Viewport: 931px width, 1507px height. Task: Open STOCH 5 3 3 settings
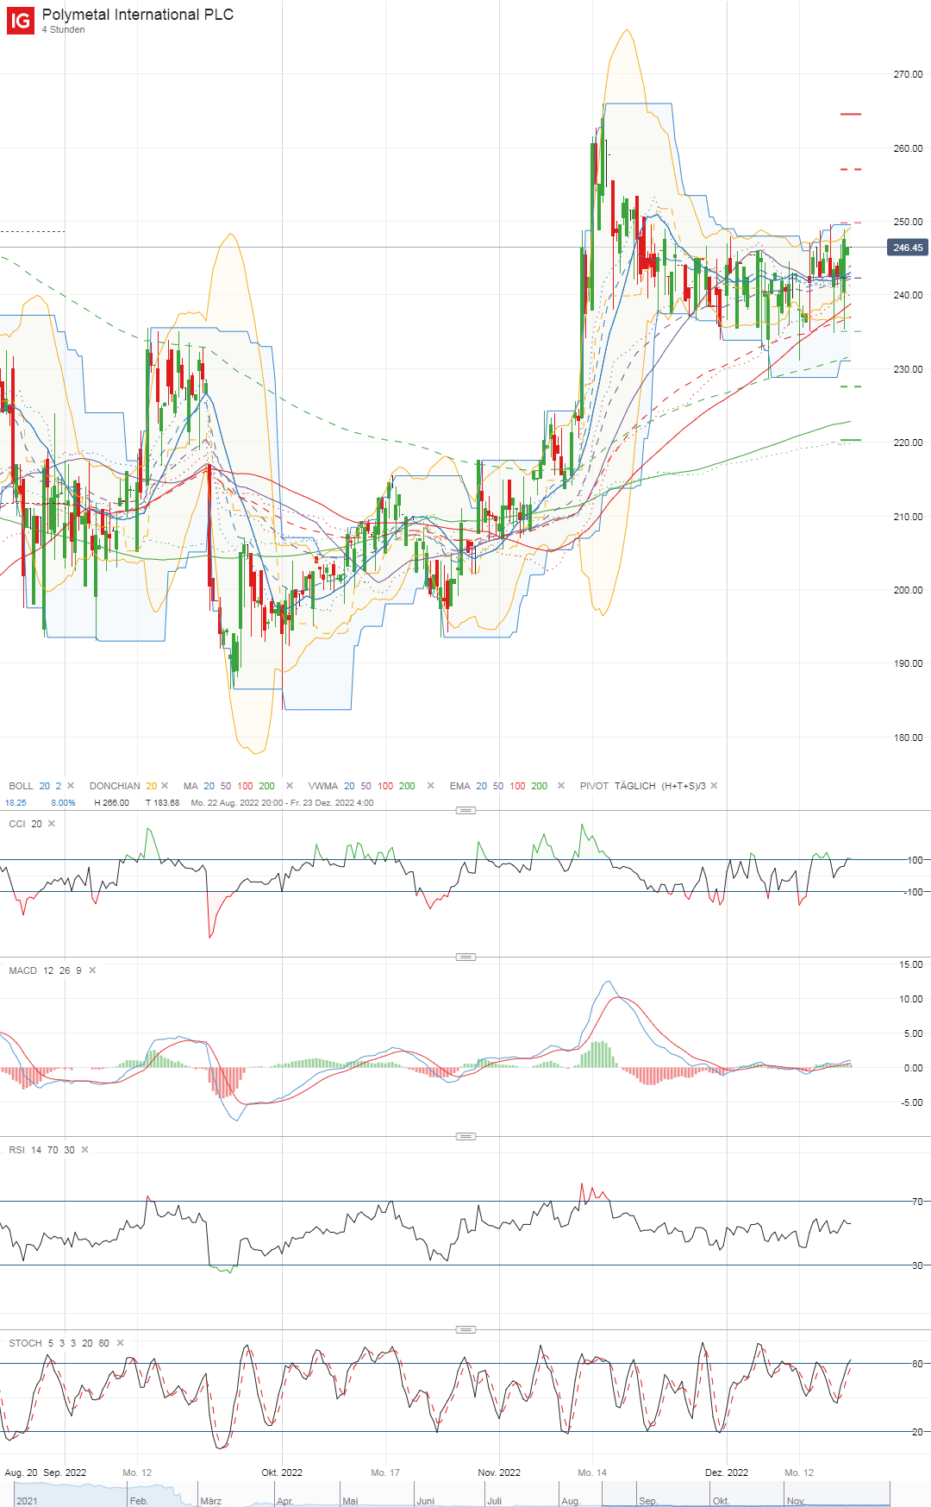[59, 1343]
